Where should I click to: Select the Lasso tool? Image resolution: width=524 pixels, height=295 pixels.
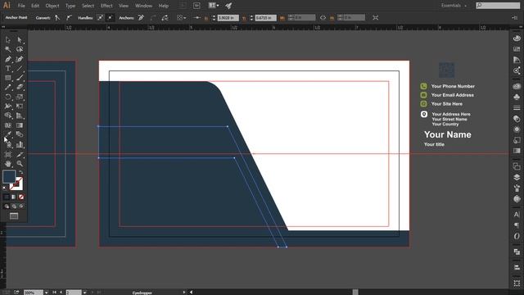pos(20,49)
